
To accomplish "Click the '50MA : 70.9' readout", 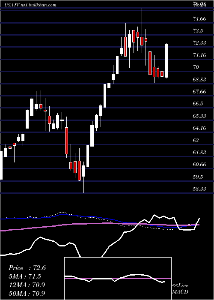I will point(27,293).
